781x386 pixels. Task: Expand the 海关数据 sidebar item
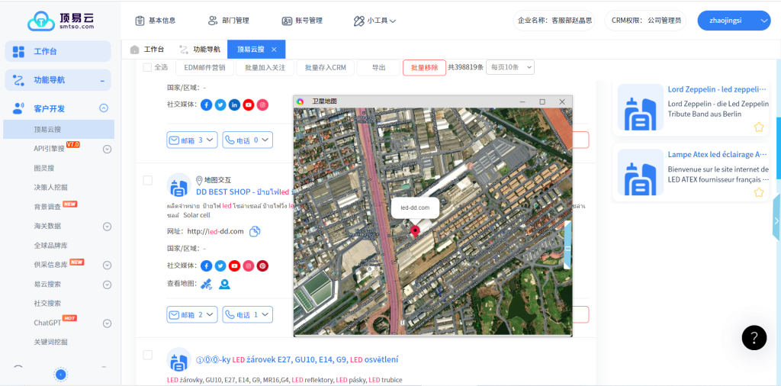(107, 226)
